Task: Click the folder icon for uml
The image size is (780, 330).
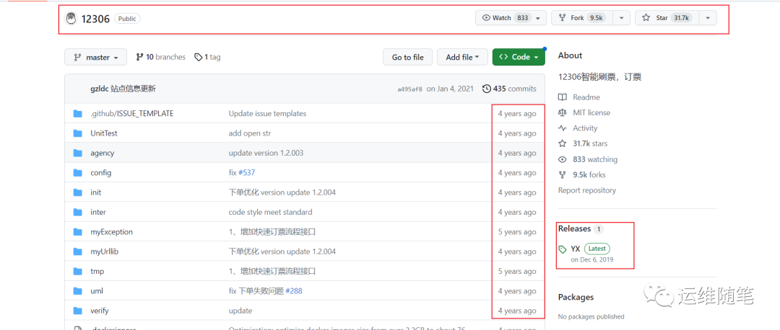Action: click(x=77, y=291)
